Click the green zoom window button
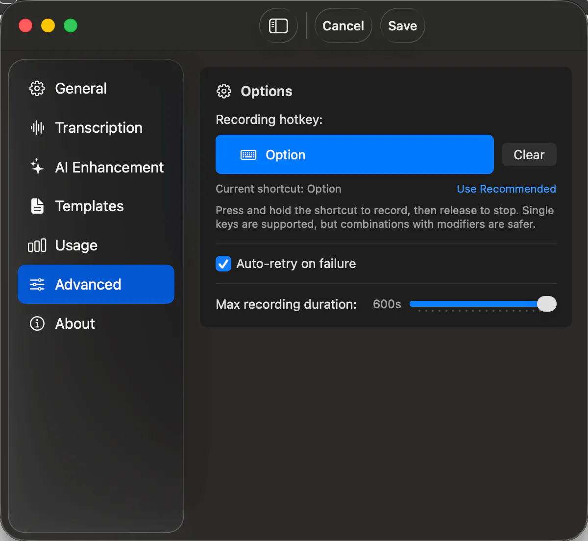The height and width of the screenshot is (541, 588). 71,25
